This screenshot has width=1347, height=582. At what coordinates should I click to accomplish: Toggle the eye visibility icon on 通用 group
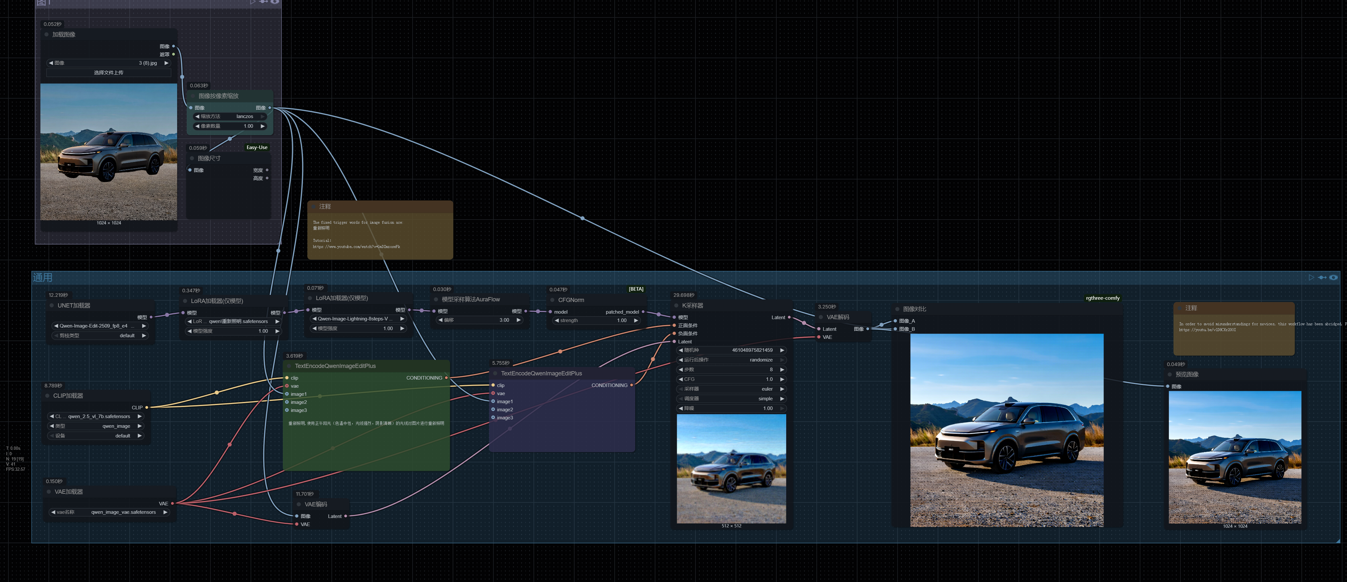1333,277
